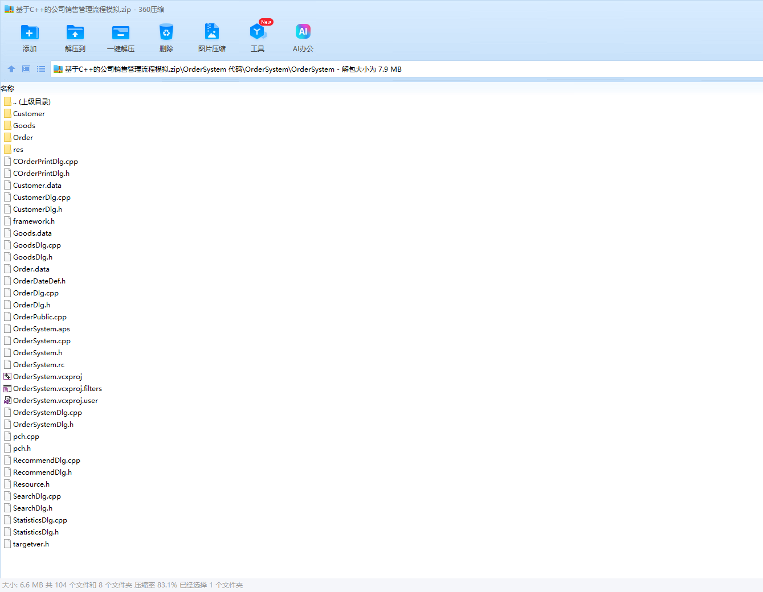
Task: Select file COrderPrintDlg.h
Action: pyautogui.click(x=37, y=173)
